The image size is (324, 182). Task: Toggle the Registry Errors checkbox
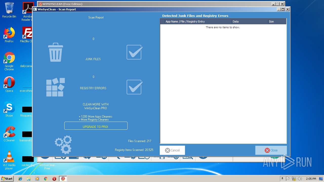134,87
